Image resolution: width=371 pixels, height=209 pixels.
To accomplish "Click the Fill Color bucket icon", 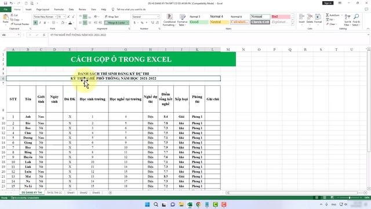I will [x=63, y=23].
